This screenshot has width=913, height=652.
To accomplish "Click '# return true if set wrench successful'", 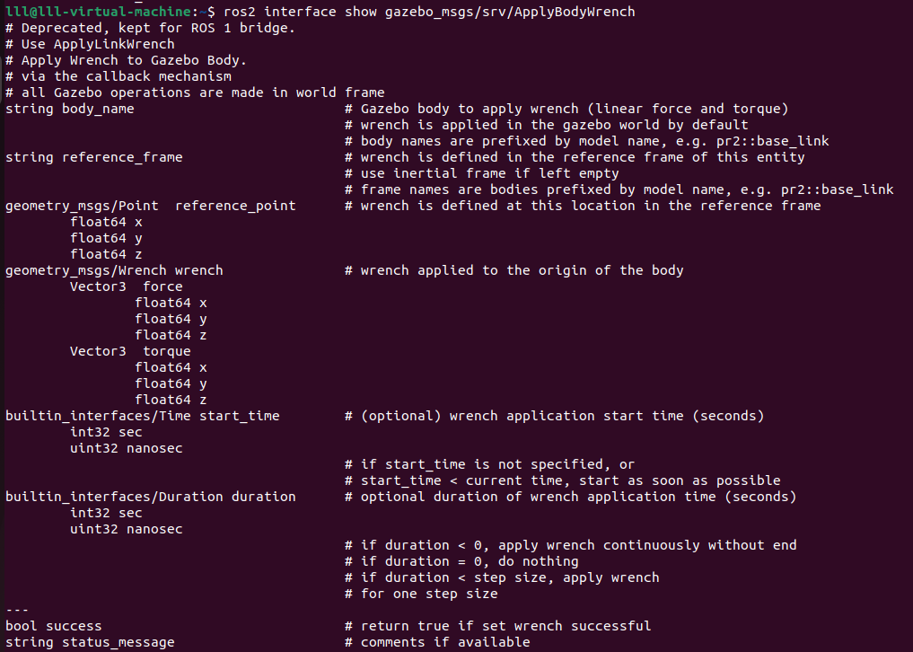I will (498, 626).
